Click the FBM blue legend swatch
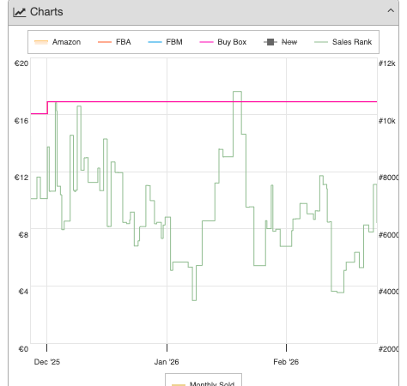Image resolution: width=407 pixels, height=386 pixels. point(155,42)
